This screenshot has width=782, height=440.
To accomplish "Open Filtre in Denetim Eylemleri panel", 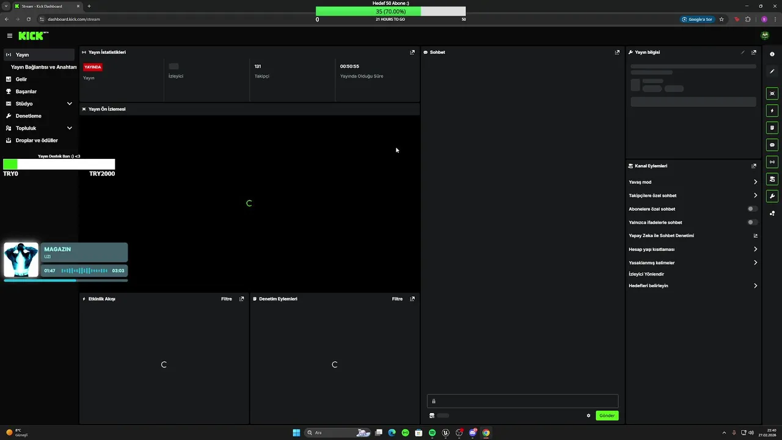I will click(398, 299).
